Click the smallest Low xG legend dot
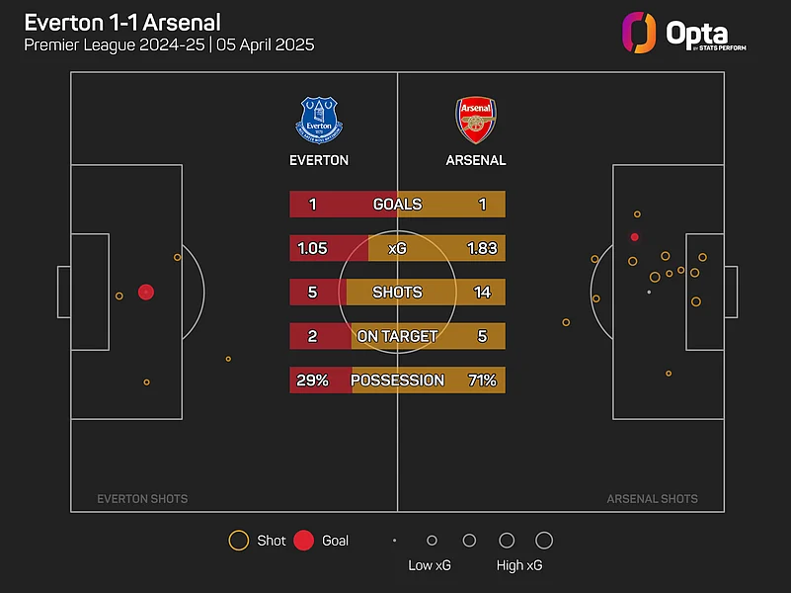Image resolution: width=791 pixels, height=593 pixels. tap(394, 541)
